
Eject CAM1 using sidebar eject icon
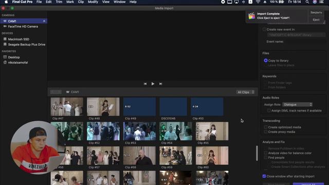[x=44, y=21]
